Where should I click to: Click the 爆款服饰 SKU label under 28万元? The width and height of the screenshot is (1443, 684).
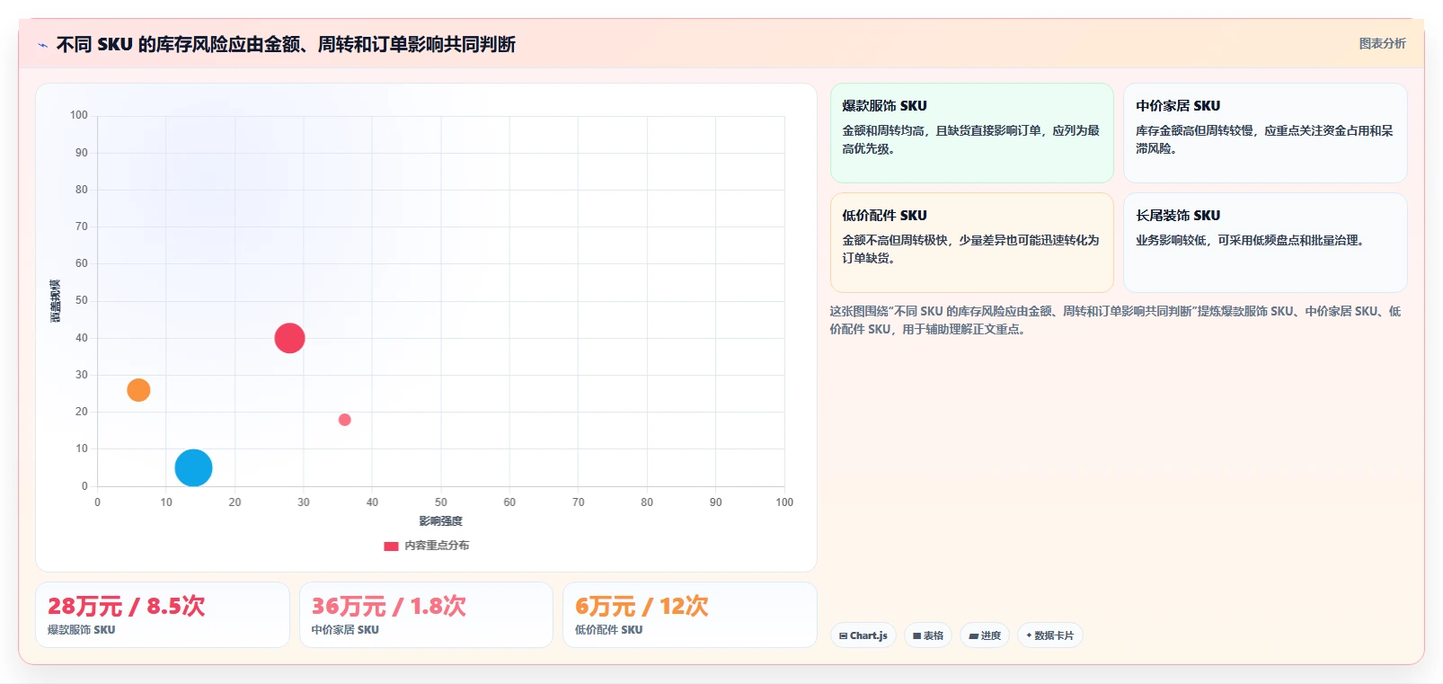coord(81,630)
